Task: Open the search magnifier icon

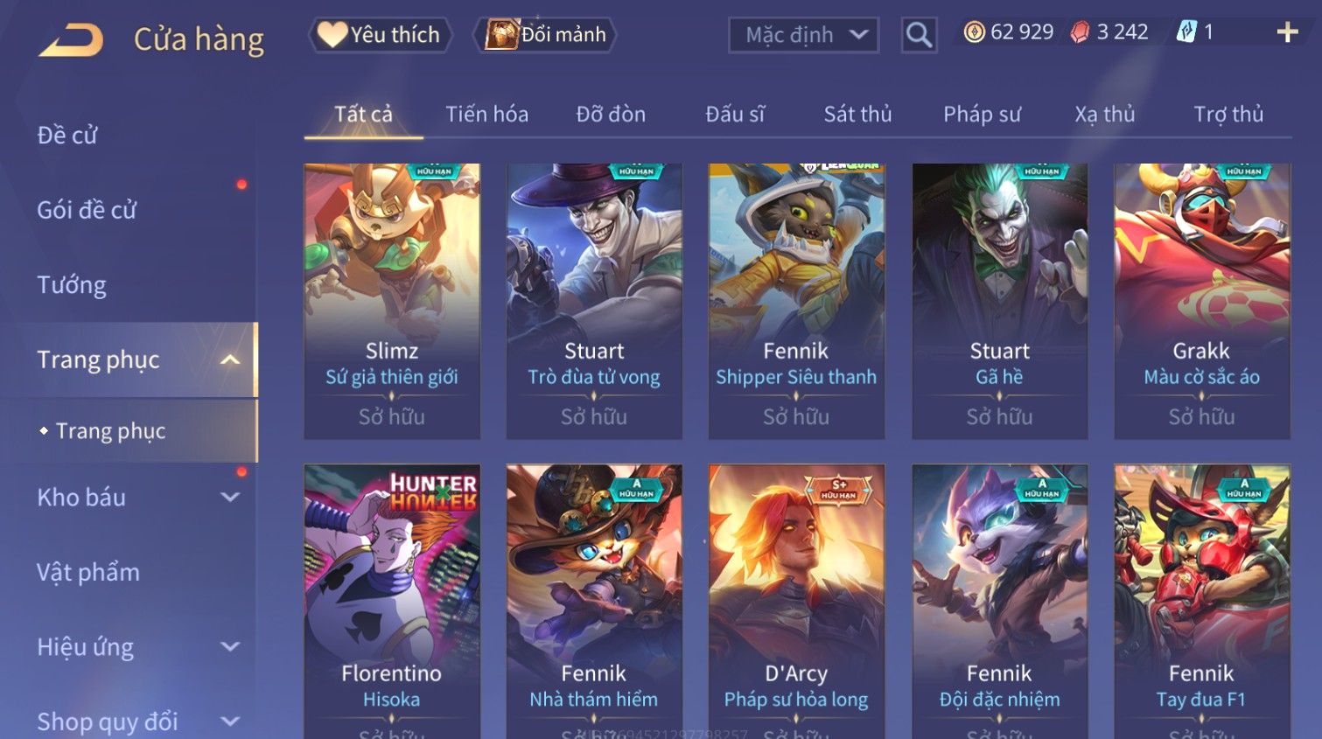Action: pyautogui.click(x=919, y=35)
